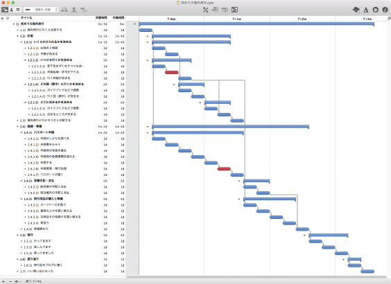This screenshot has height=284, width=391.
Task: Click the T+3w timeline header
Action: 367,19
